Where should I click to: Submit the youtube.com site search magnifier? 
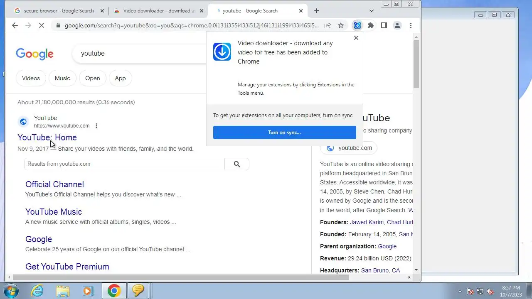click(237, 164)
